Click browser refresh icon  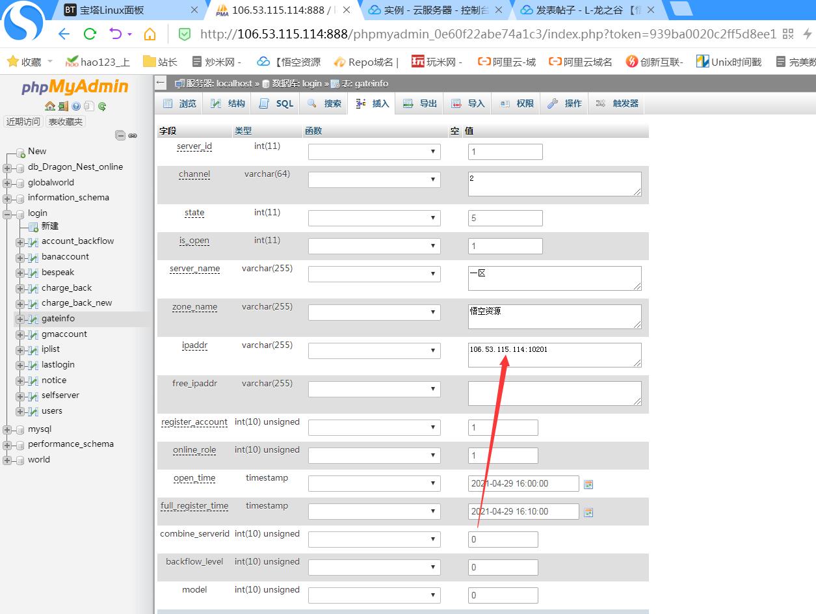90,34
